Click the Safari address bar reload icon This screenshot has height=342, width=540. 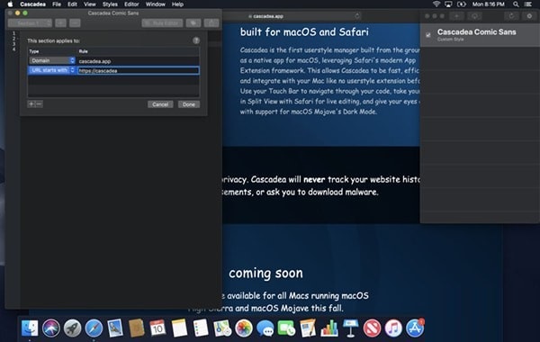coord(357,16)
